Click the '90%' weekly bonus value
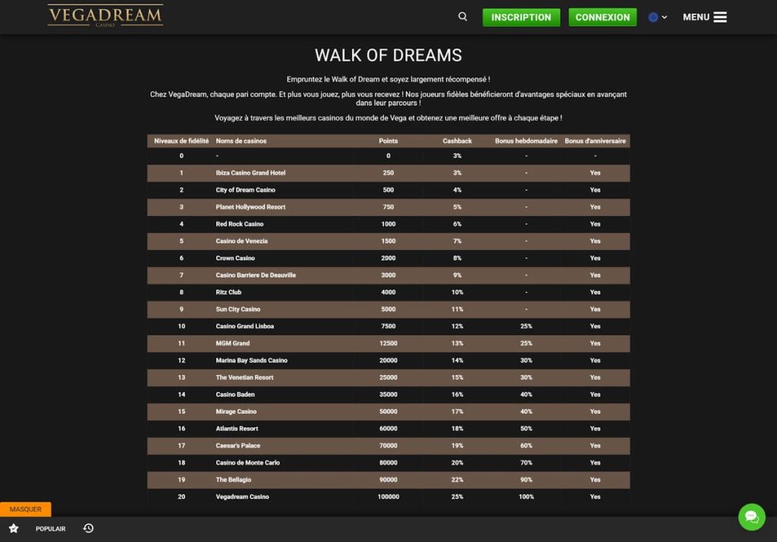Viewport: 777px width, 542px height. [527, 480]
